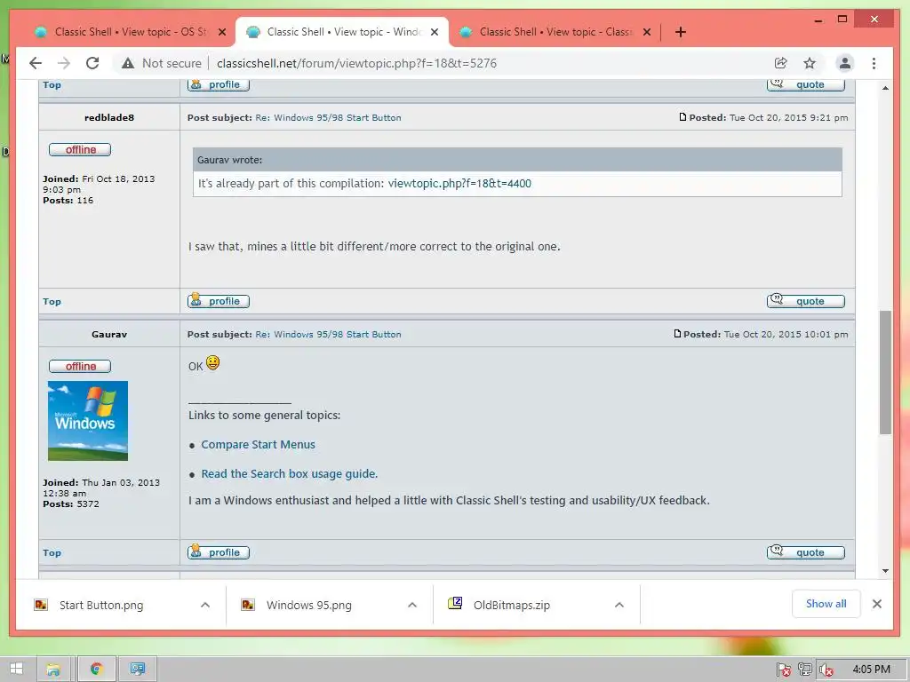Go back to the previous page
910x682 pixels.
pyautogui.click(x=36, y=63)
